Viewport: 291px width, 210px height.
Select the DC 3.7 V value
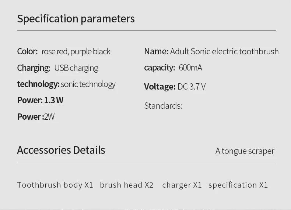(x=192, y=87)
